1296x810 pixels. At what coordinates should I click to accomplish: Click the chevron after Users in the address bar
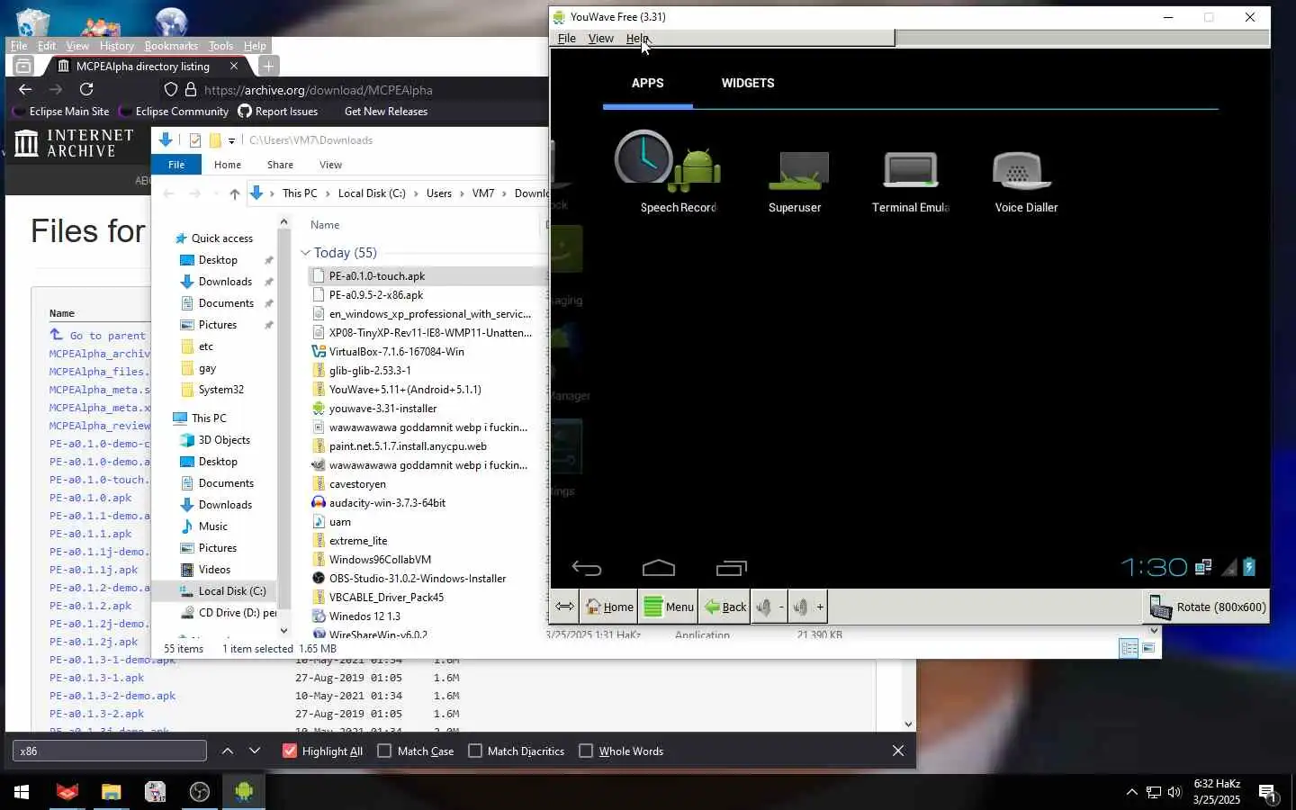click(463, 193)
